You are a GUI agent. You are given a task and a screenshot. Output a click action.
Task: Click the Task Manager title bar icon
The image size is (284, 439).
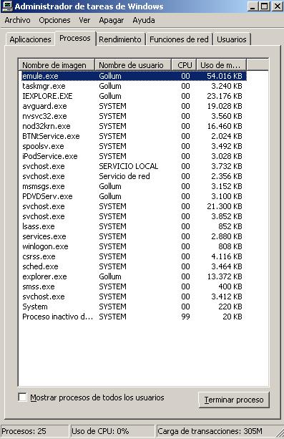(7, 6)
